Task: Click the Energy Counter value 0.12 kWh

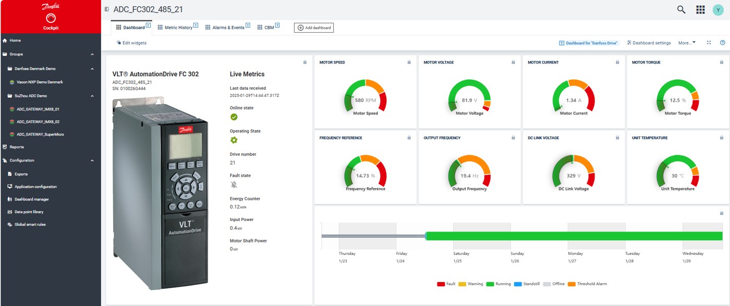Action: click(238, 207)
